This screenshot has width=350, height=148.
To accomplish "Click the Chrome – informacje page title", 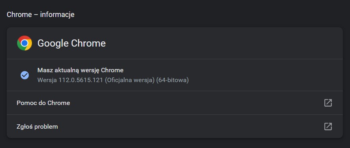I will pos(41,15).
